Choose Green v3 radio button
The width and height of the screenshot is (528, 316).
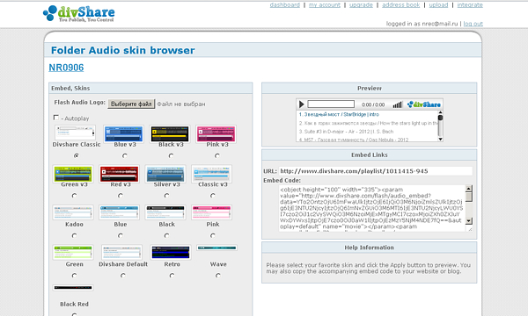coord(75,196)
